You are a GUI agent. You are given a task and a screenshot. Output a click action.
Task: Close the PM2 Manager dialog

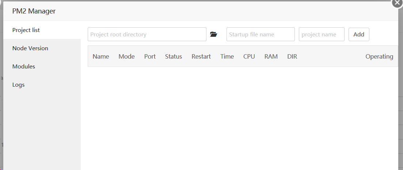click(x=397, y=3)
